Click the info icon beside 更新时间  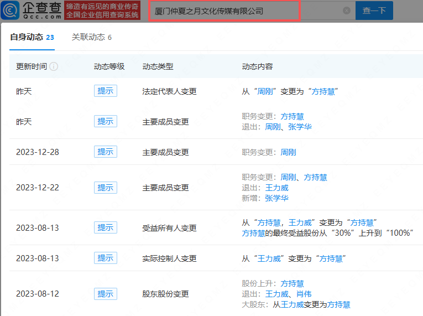54,66
